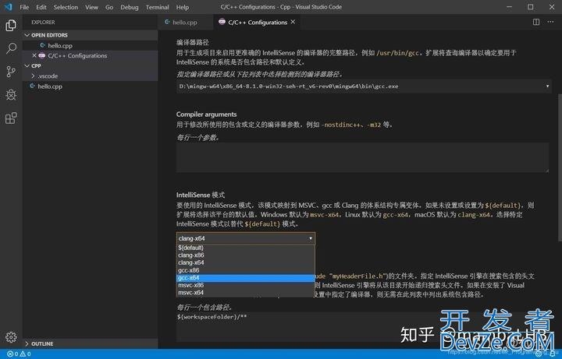Open the Selection menu

click(x=66, y=7)
